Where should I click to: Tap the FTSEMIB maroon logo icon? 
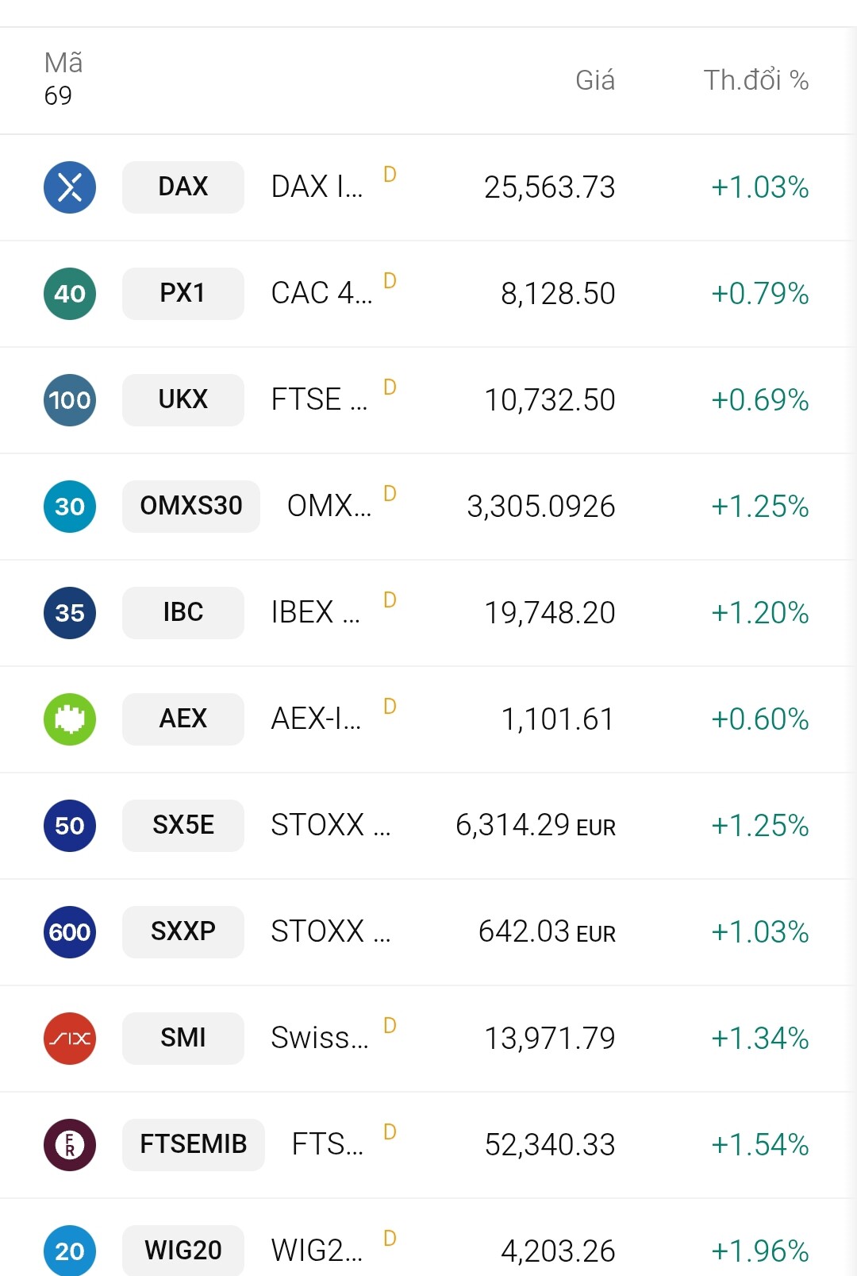pos(70,1145)
